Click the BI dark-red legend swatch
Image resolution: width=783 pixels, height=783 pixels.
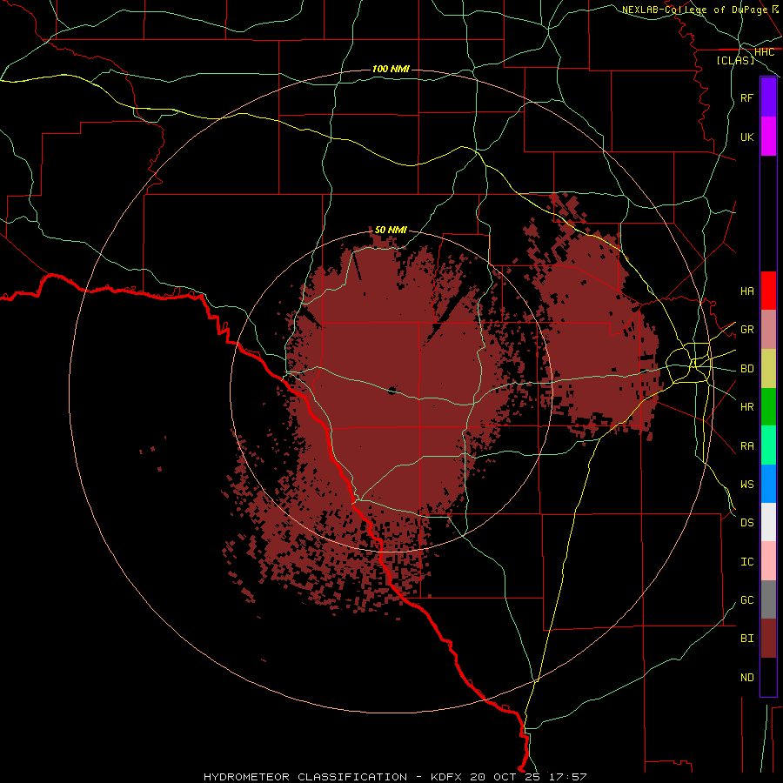(x=768, y=639)
